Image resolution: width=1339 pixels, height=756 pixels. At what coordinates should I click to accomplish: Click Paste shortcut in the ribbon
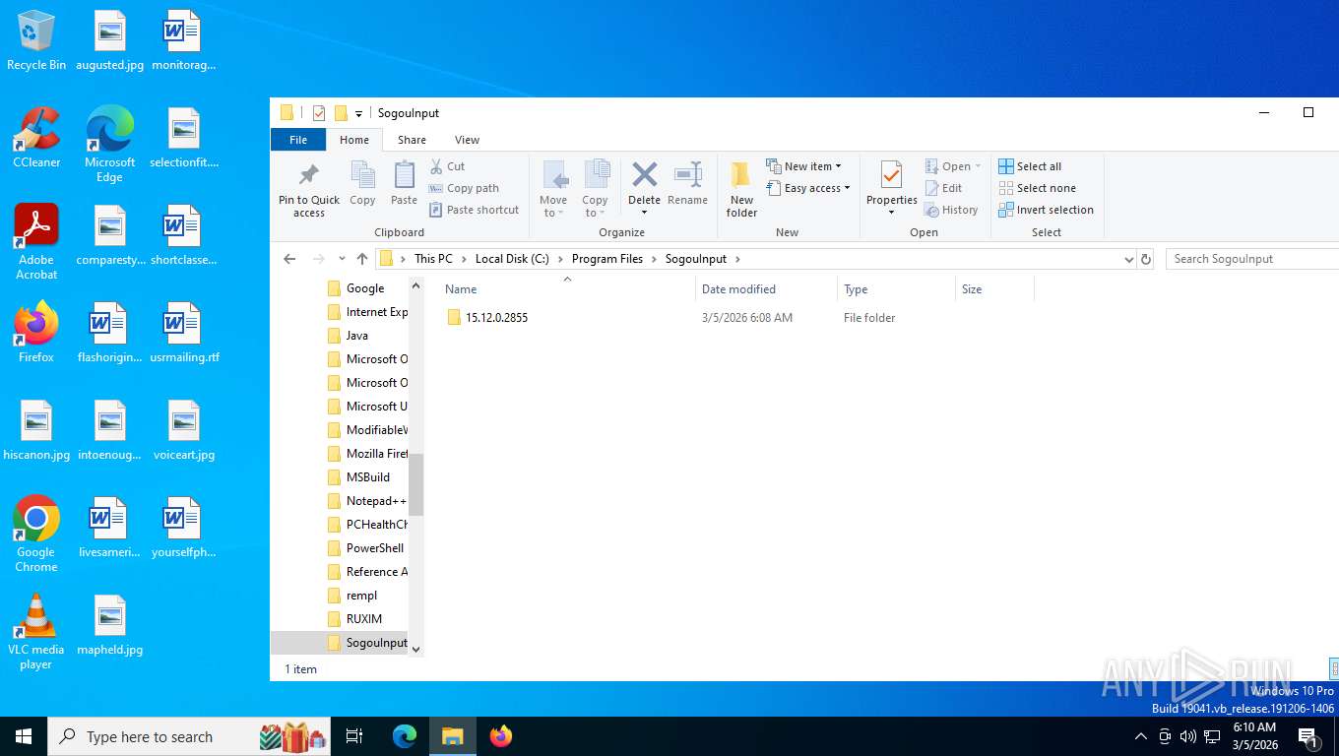coord(474,210)
